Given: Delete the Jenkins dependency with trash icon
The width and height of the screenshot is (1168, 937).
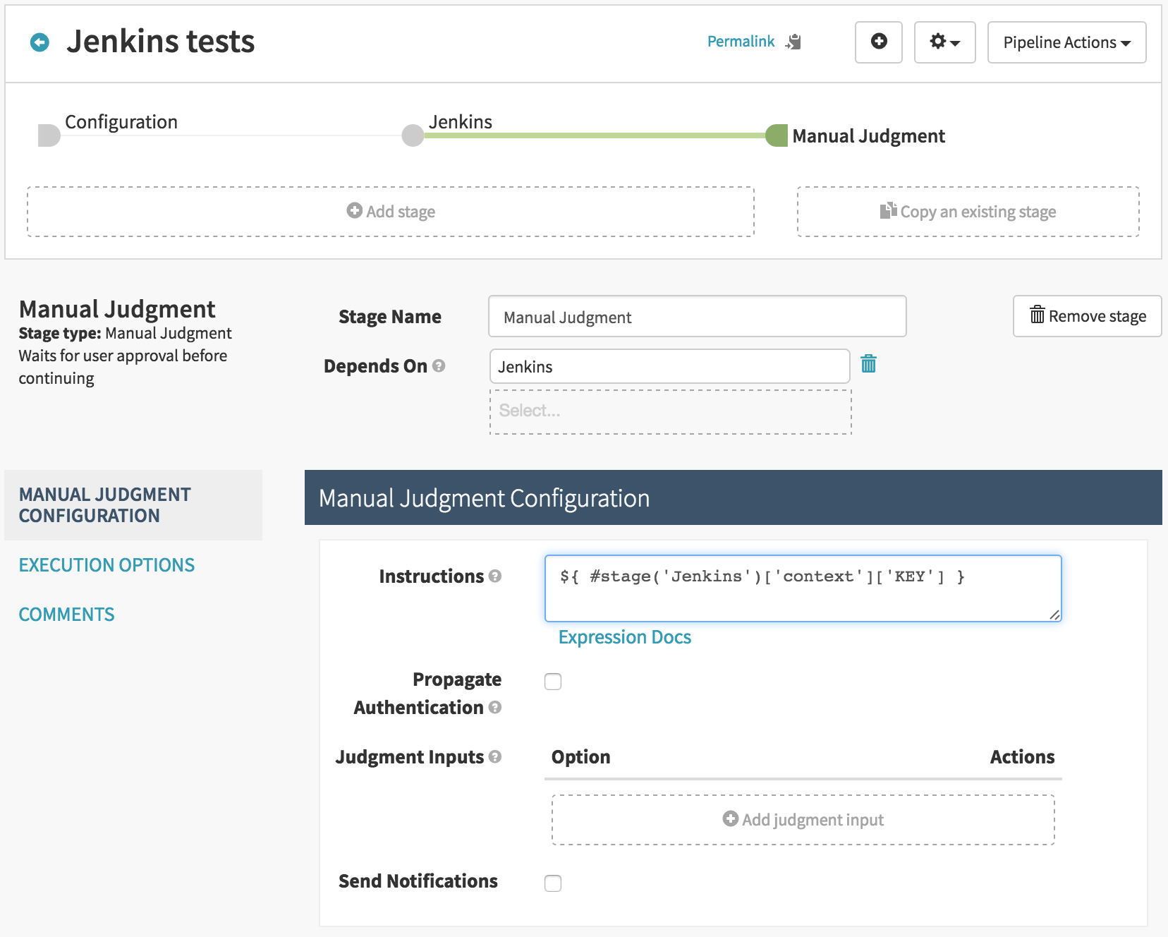Looking at the screenshot, I should point(868,364).
